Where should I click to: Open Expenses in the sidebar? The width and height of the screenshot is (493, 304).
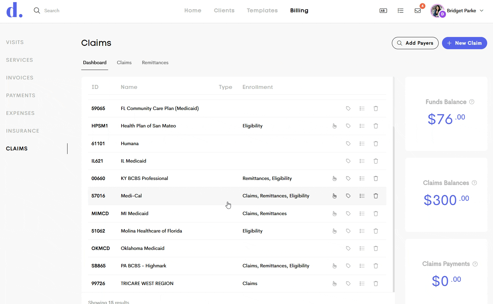[x=20, y=113]
